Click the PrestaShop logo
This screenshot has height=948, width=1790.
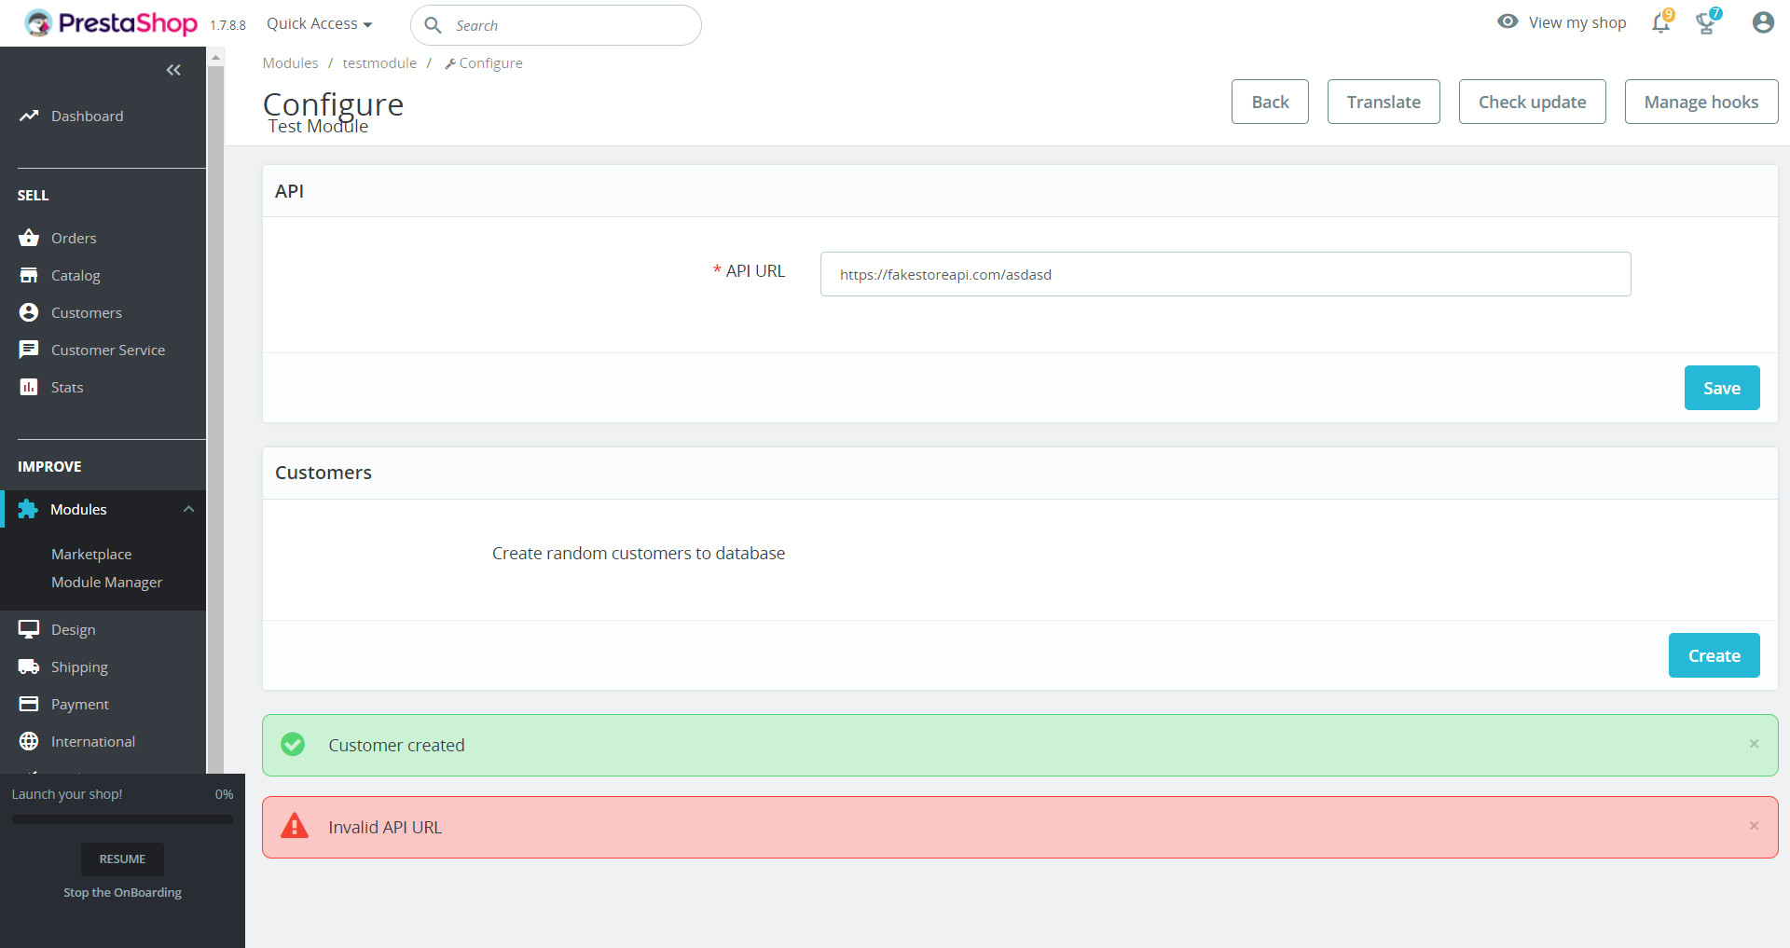pos(111,23)
